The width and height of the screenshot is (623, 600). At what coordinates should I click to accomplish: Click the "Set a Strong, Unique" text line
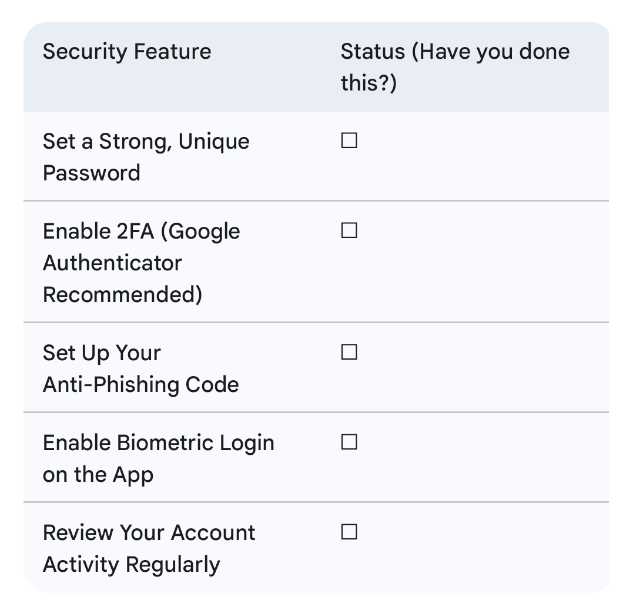pos(146,142)
